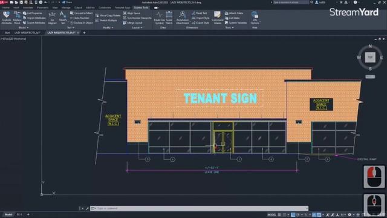Open Command Aliases editor
This screenshot has height=218, width=387.
click(218, 18)
